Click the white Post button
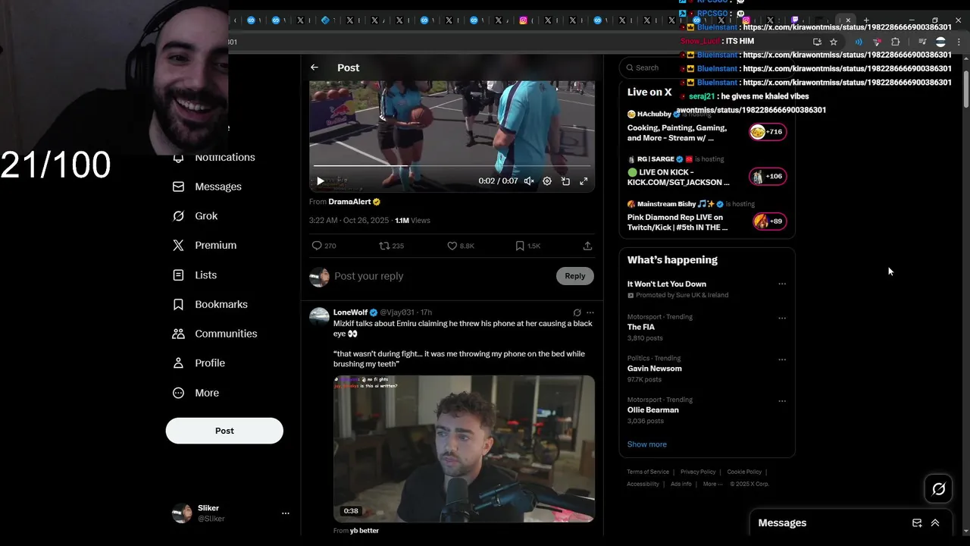Viewport: 970px width, 546px height. [224, 431]
